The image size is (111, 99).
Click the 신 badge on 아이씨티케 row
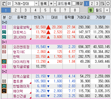coord(4,62)
